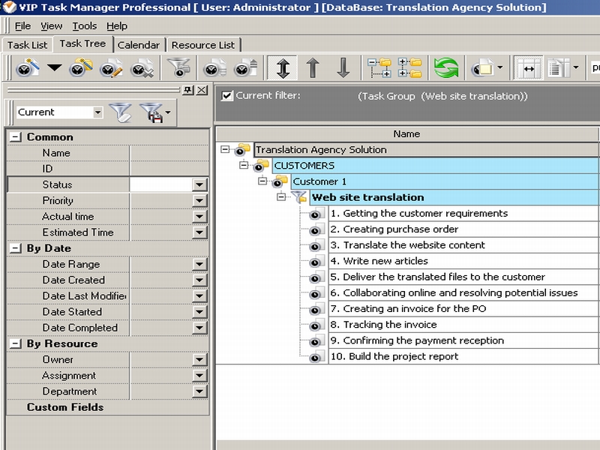Click the funnel folder icon beside Web site translation

[x=298, y=197]
